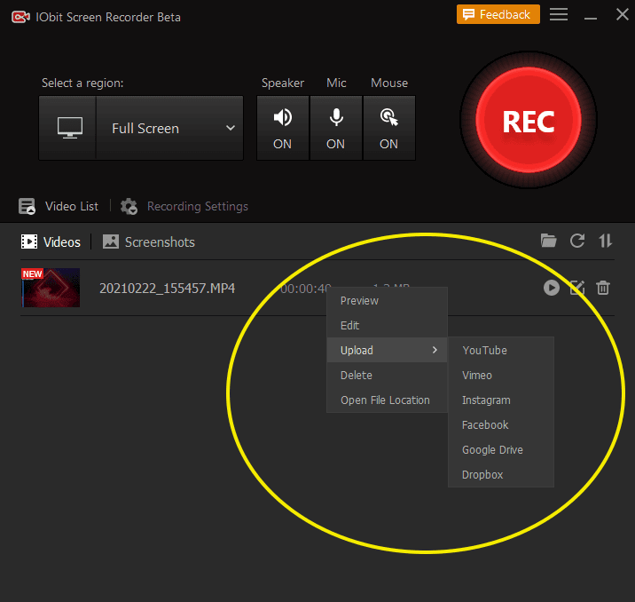Open Recording Settings

tap(198, 206)
